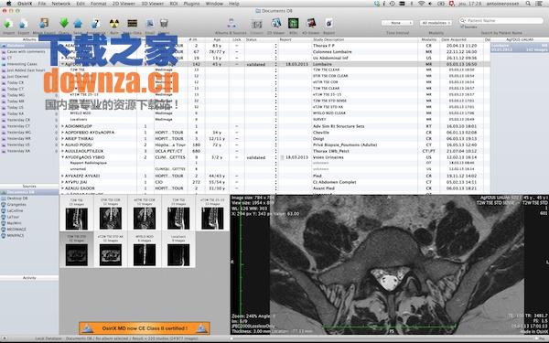The width and height of the screenshot is (549, 343).
Task: Select the Desktop DB source
Action: (x=17, y=198)
